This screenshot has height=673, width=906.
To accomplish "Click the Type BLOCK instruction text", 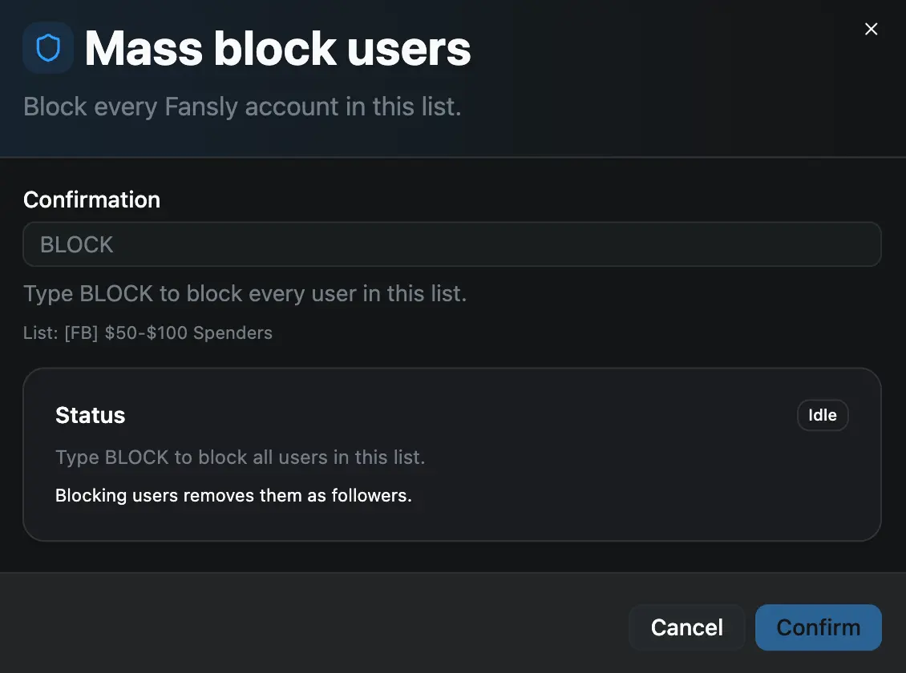I will point(245,293).
